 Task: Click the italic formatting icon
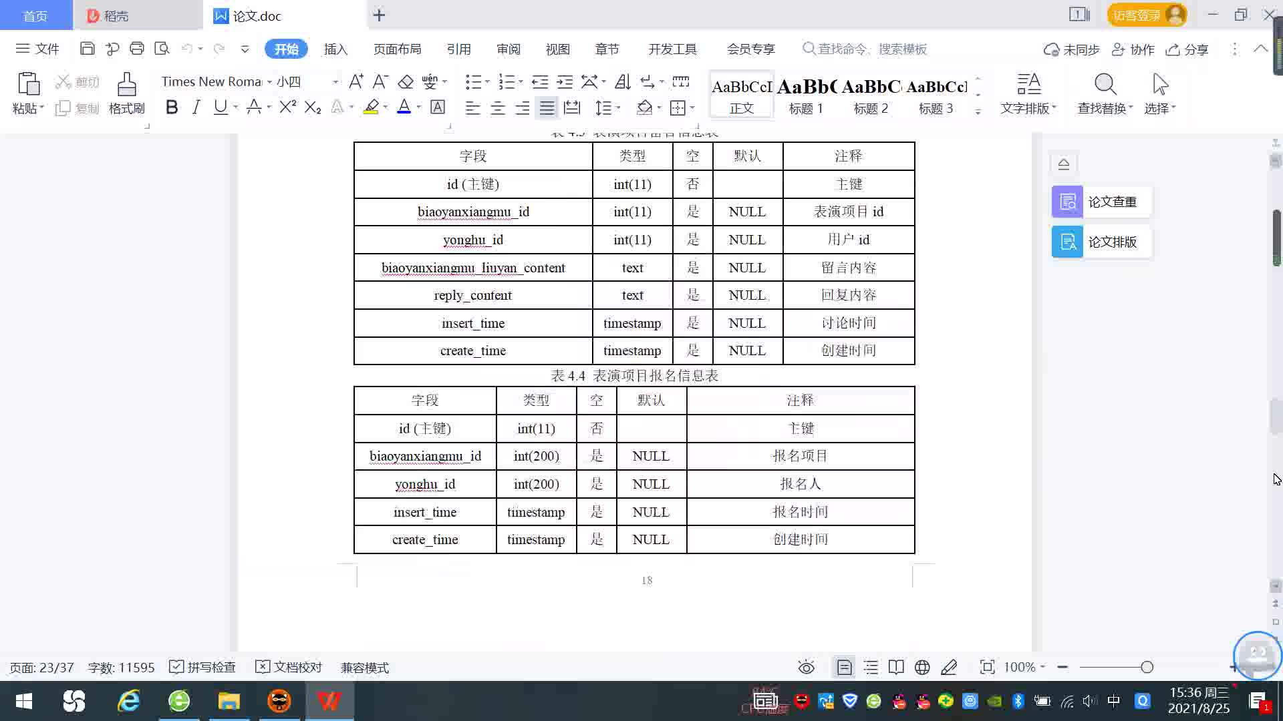click(196, 107)
